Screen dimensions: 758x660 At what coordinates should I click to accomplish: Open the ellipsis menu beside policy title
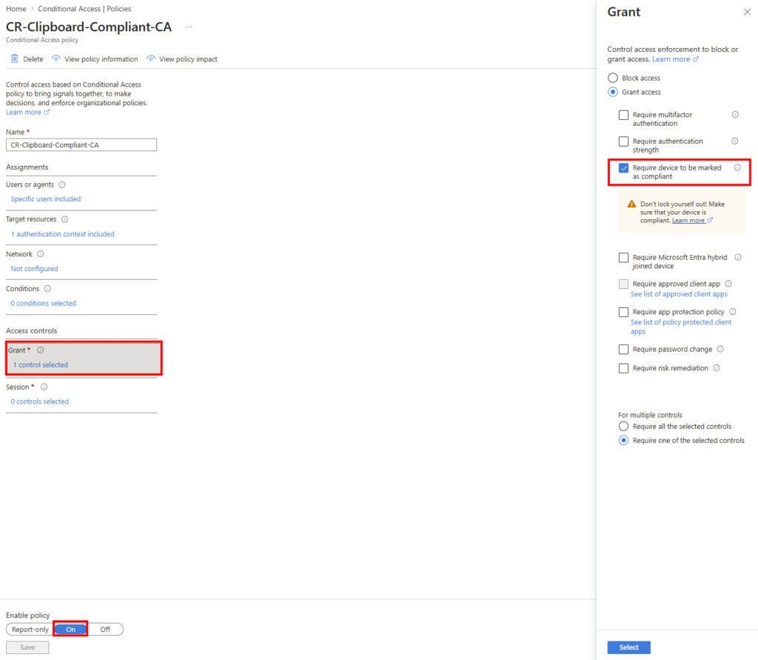coord(189,27)
